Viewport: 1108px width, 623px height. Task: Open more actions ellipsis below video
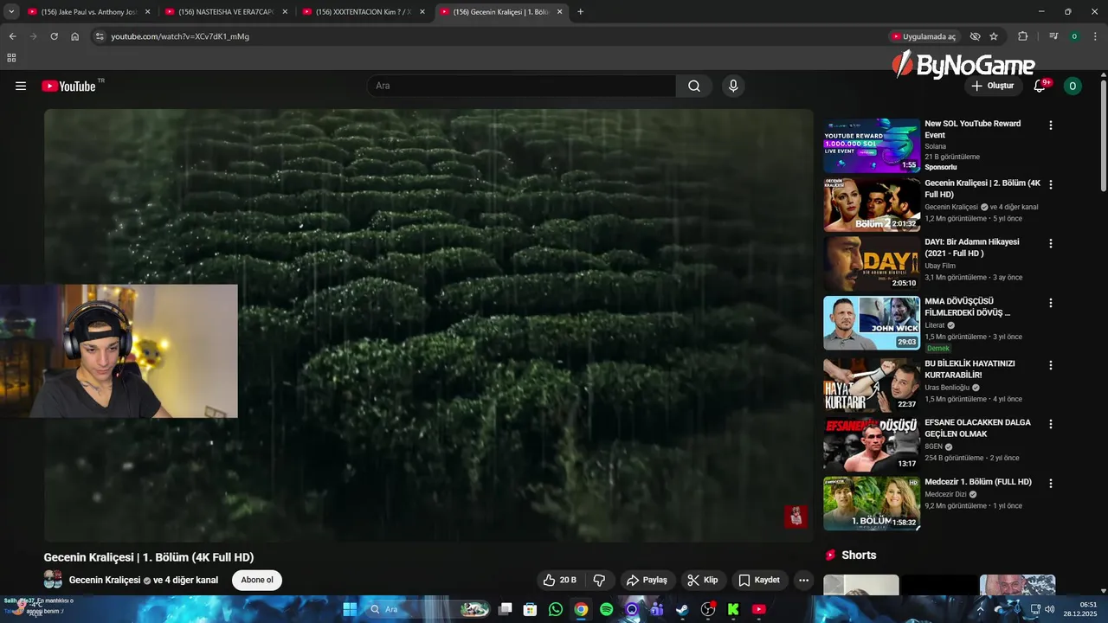coord(803,580)
